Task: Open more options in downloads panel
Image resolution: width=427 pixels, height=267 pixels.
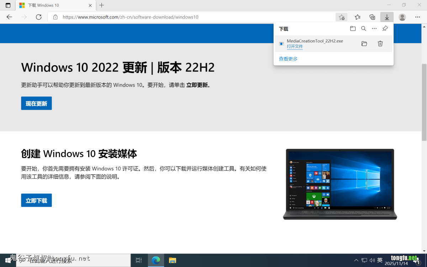Action: point(374,28)
